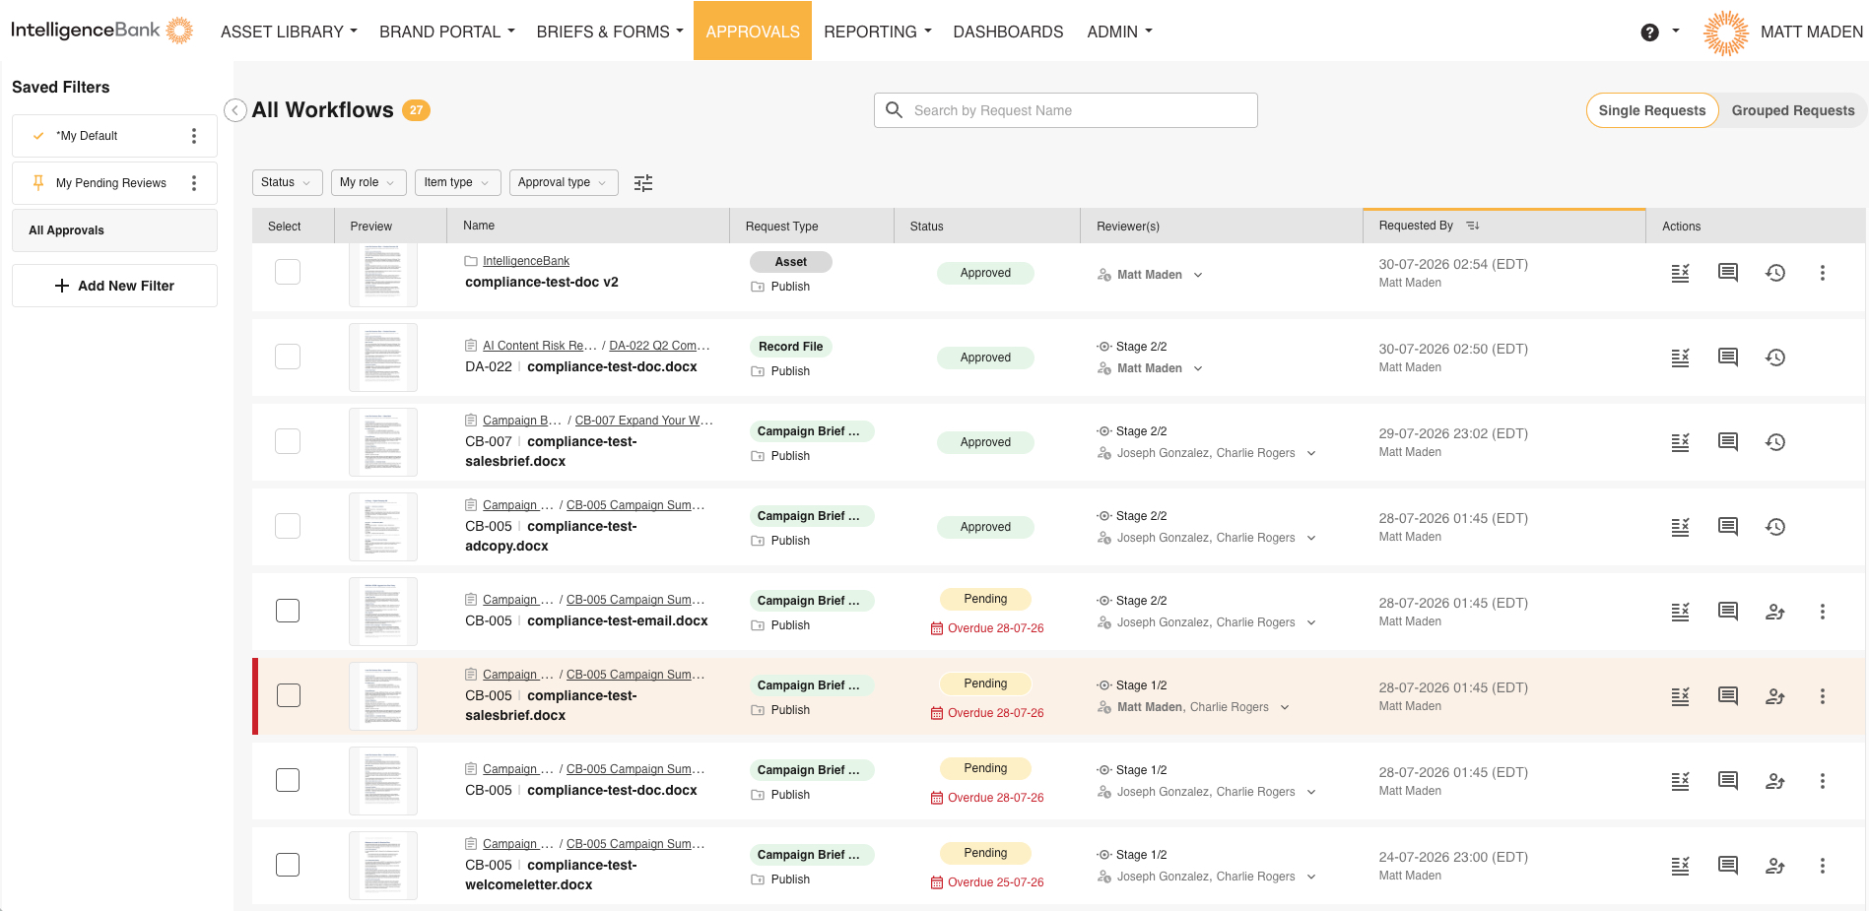Open the IntelligenceBank folder link
This screenshot has height=911, width=1869.
[x=526, y=261]
